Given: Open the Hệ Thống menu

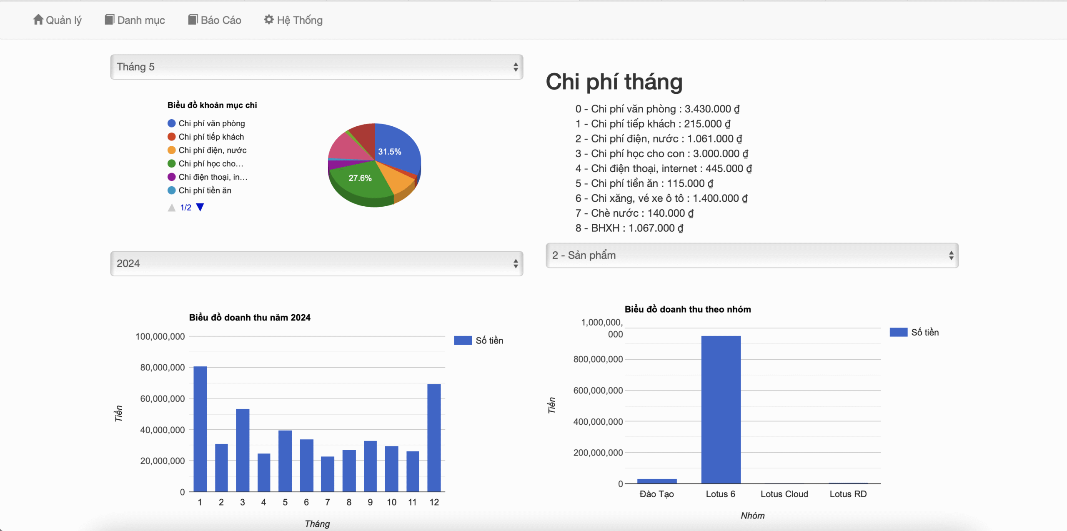Looking at the screenshot, I should coord(299,20).
